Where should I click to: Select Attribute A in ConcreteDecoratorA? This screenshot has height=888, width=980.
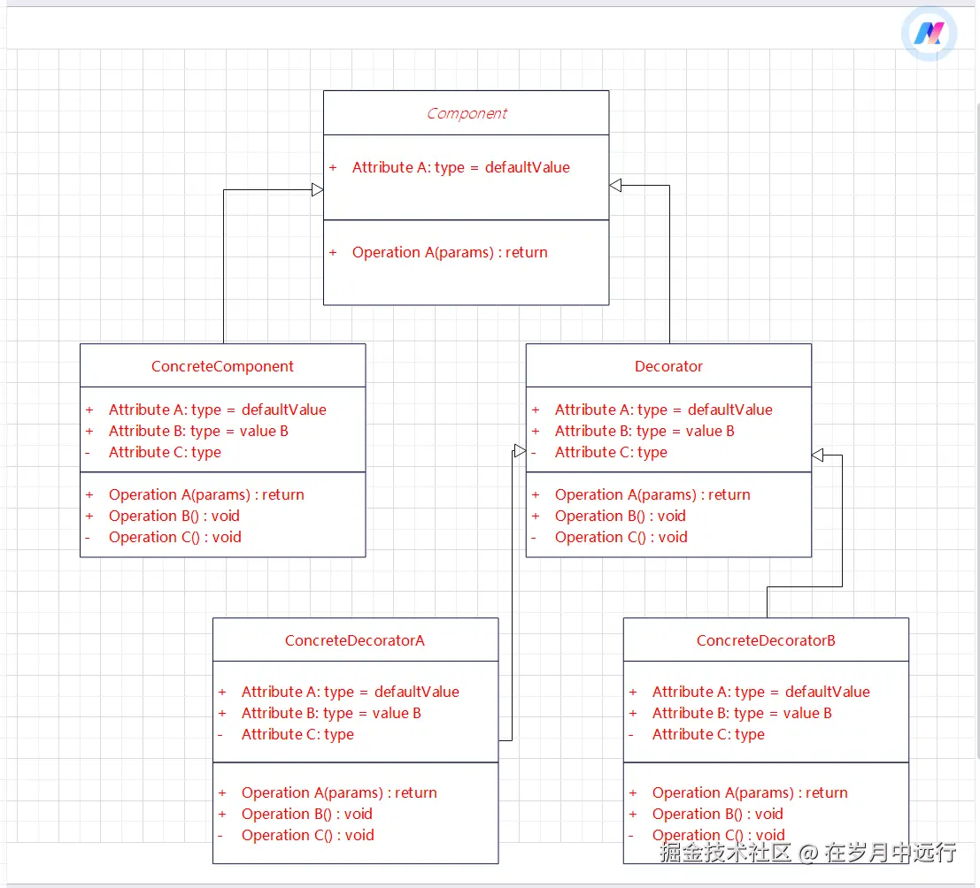coord(350,692)
